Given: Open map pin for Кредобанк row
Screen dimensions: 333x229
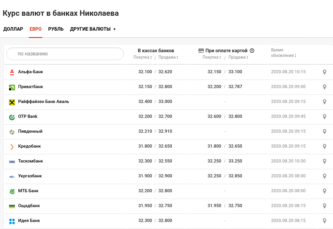Looking at the screenshot, I should 325,146.
